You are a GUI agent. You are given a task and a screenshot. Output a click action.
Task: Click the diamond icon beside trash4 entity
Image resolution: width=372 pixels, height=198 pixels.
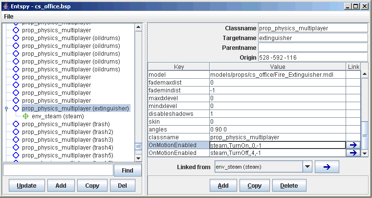tap(16, 148)
